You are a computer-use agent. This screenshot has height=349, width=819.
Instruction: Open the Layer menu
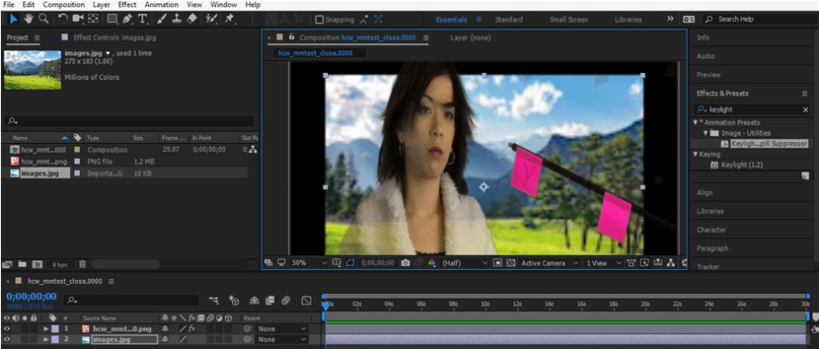click(101, 4)
